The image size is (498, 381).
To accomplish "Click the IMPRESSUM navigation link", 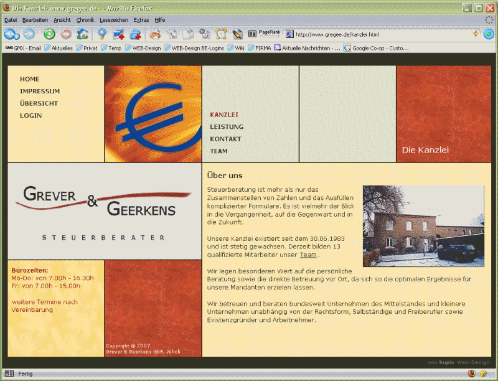I will click(x=40, y=92).
